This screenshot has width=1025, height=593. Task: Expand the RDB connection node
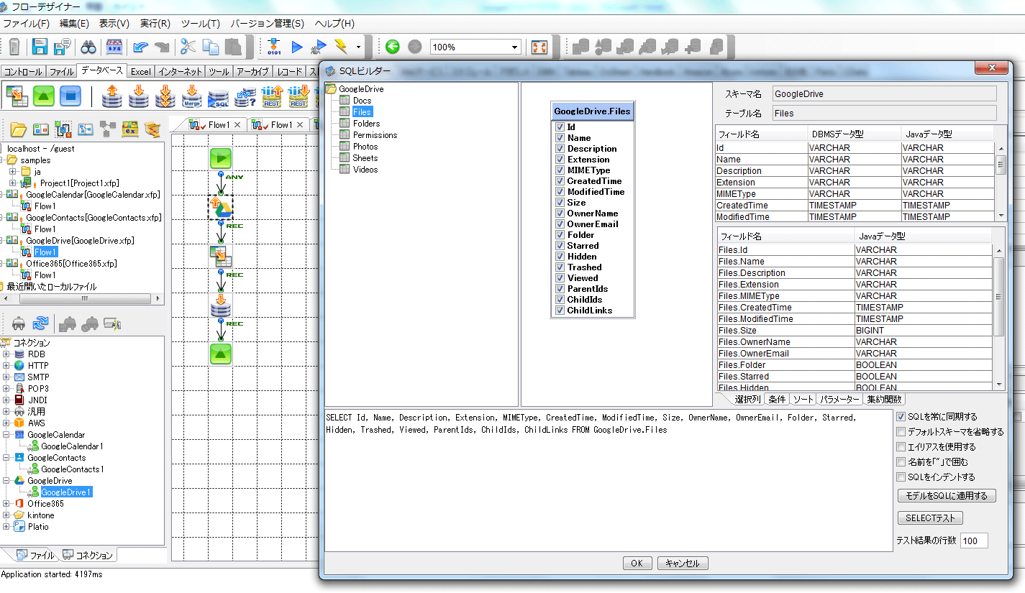[x=6, y=354]
